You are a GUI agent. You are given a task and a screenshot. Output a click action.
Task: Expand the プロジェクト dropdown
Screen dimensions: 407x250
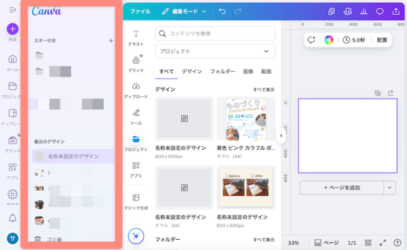[x=215, y=51]
